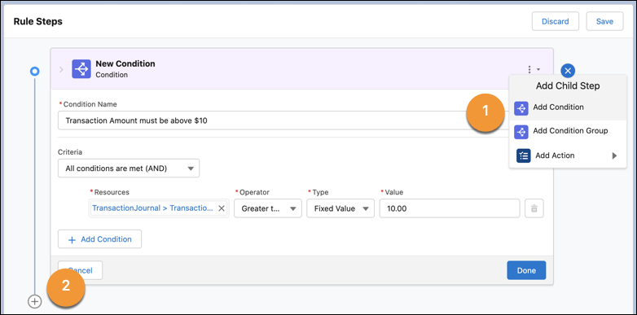This screenshot has height=315, width=637.
Task: Click the Add Action submenu arrow
Action: pyautogui.click(x=615, y=155)
